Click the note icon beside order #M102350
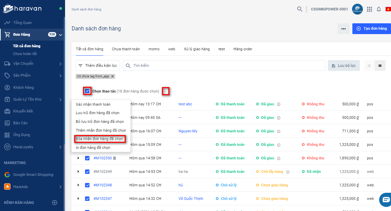391x211 pixels. (115, 158)
